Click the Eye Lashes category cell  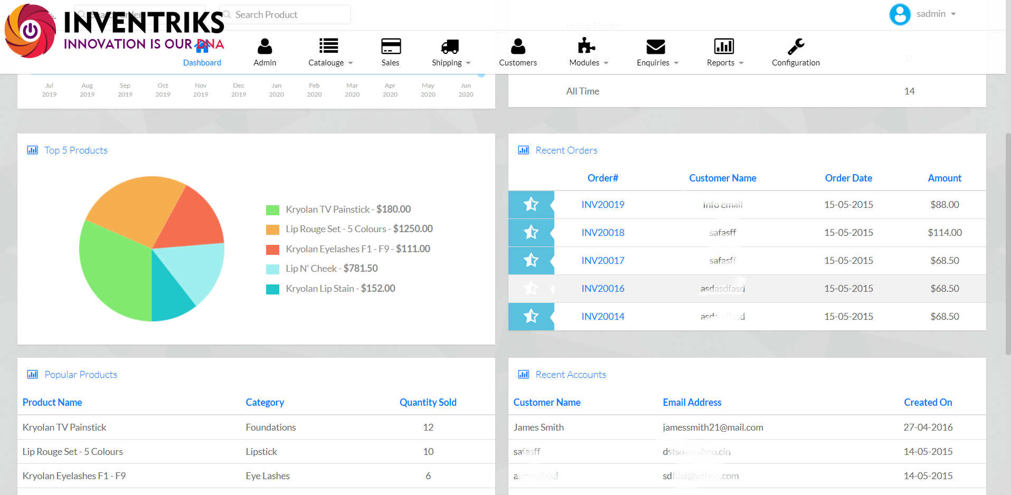(x=268, y=475)
